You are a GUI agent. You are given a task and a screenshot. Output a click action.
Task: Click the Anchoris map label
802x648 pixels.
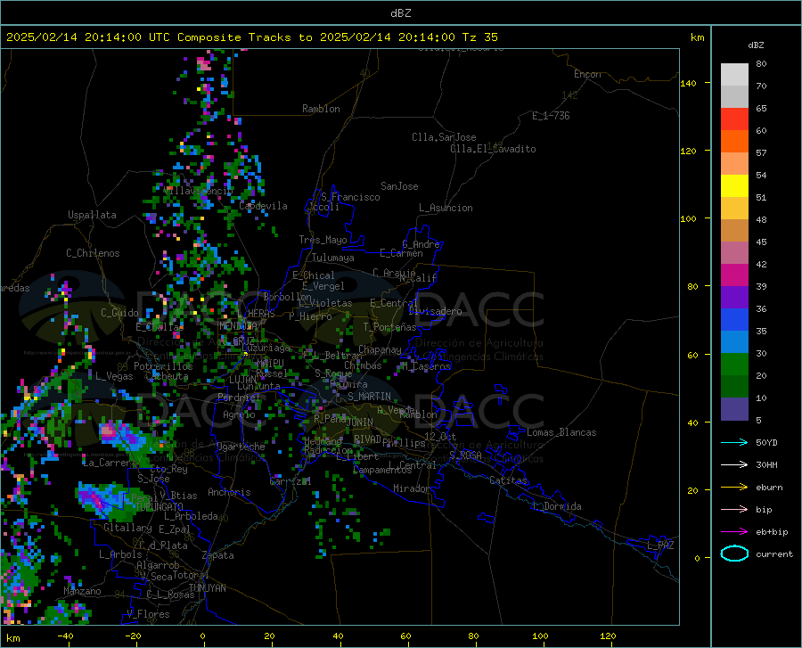click(229, 492)
